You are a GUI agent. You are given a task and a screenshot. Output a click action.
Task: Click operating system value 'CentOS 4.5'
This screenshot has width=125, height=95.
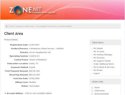pyautogui.click(x=34, y=56)
